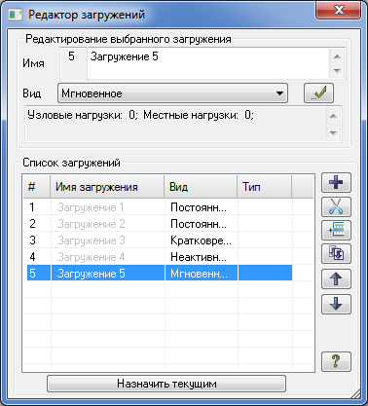Screen dimensions: 368x406
Task: Click down arrow of name field scrollbar
Action: tap(337, 70)
